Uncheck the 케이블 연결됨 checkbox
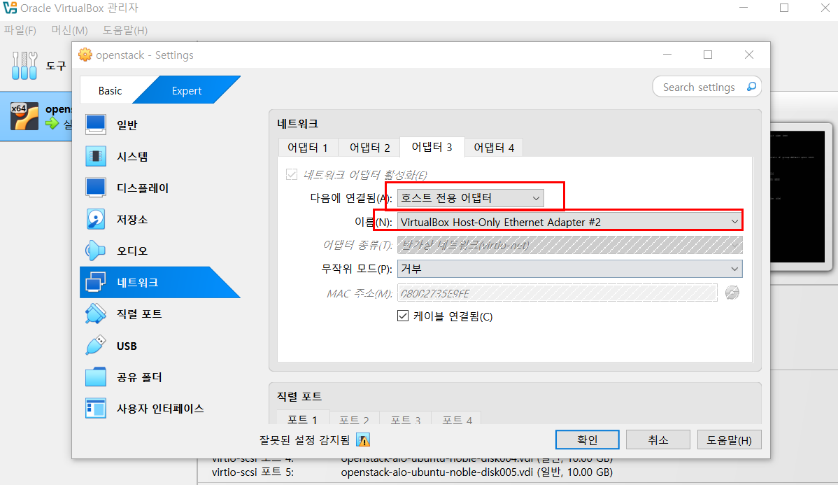 pos(403,316)
